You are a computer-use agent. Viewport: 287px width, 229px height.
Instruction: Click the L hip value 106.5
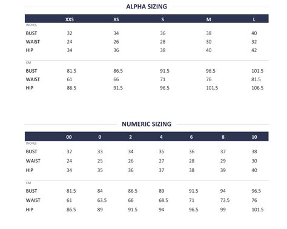point(257,88)
